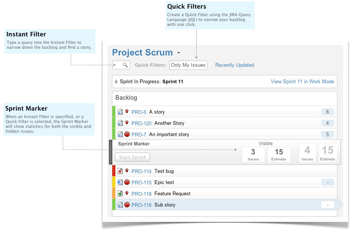Click the Instant Filter search field
Screen dimensions: 354x232
[117, 65]
